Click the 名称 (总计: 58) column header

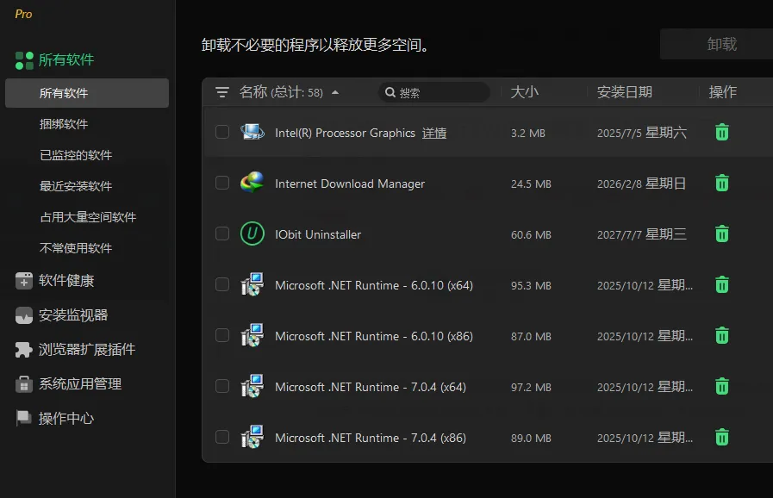point(281,92)
